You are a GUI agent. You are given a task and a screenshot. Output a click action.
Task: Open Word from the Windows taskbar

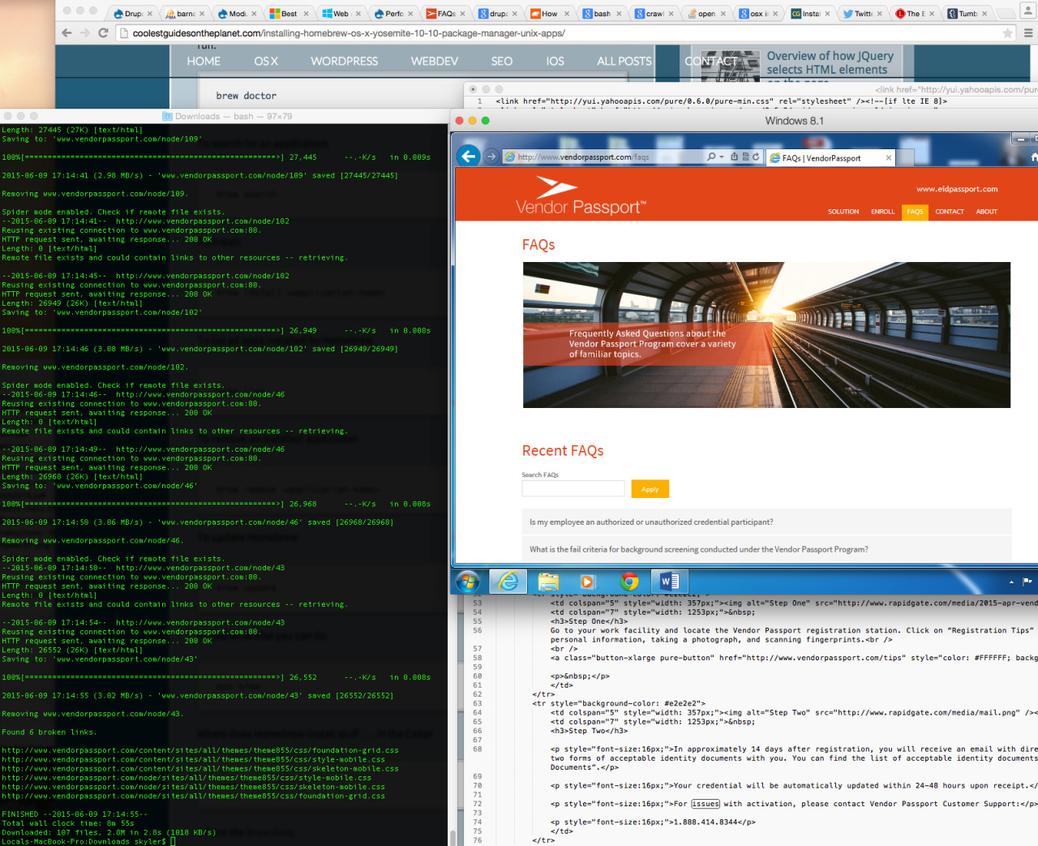[670, 582]
